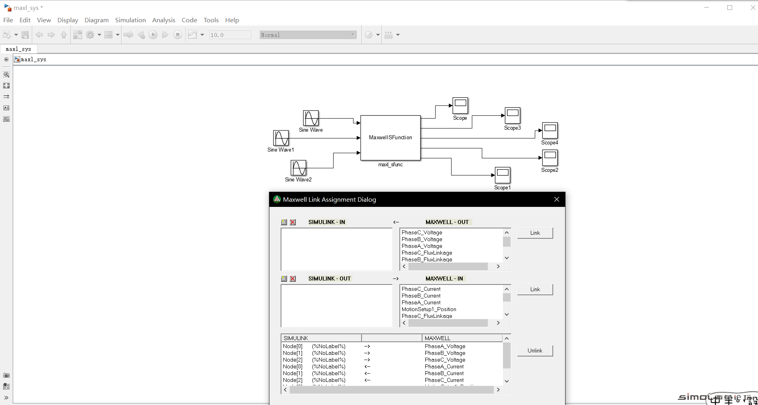
Task: Select the Sine Wave1 block
Action: point(281,138)
